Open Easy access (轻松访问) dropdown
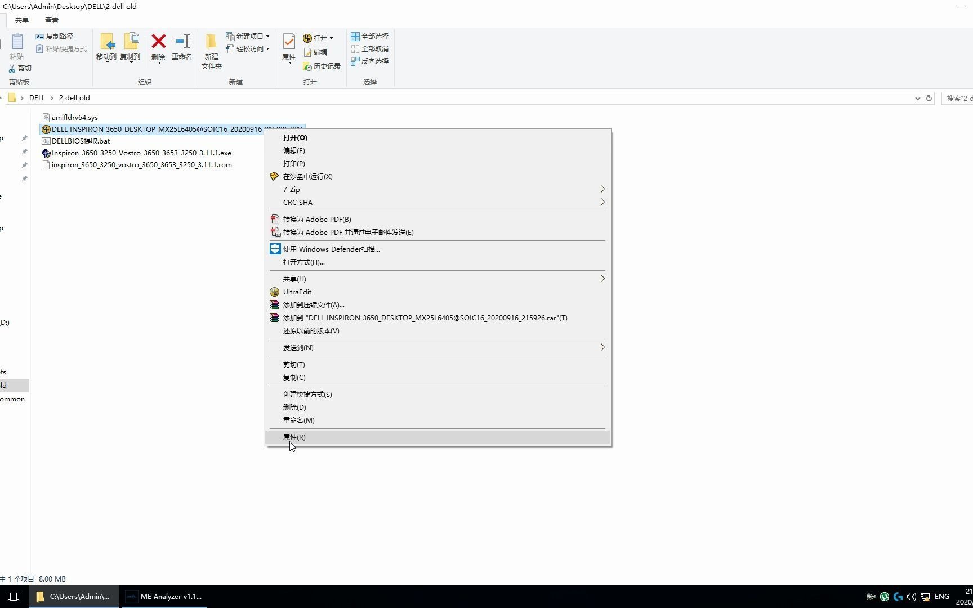973x608 pixels. (248, 49)
